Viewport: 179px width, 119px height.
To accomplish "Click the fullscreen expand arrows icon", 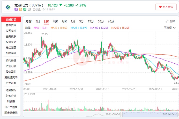I will [167, 21].
